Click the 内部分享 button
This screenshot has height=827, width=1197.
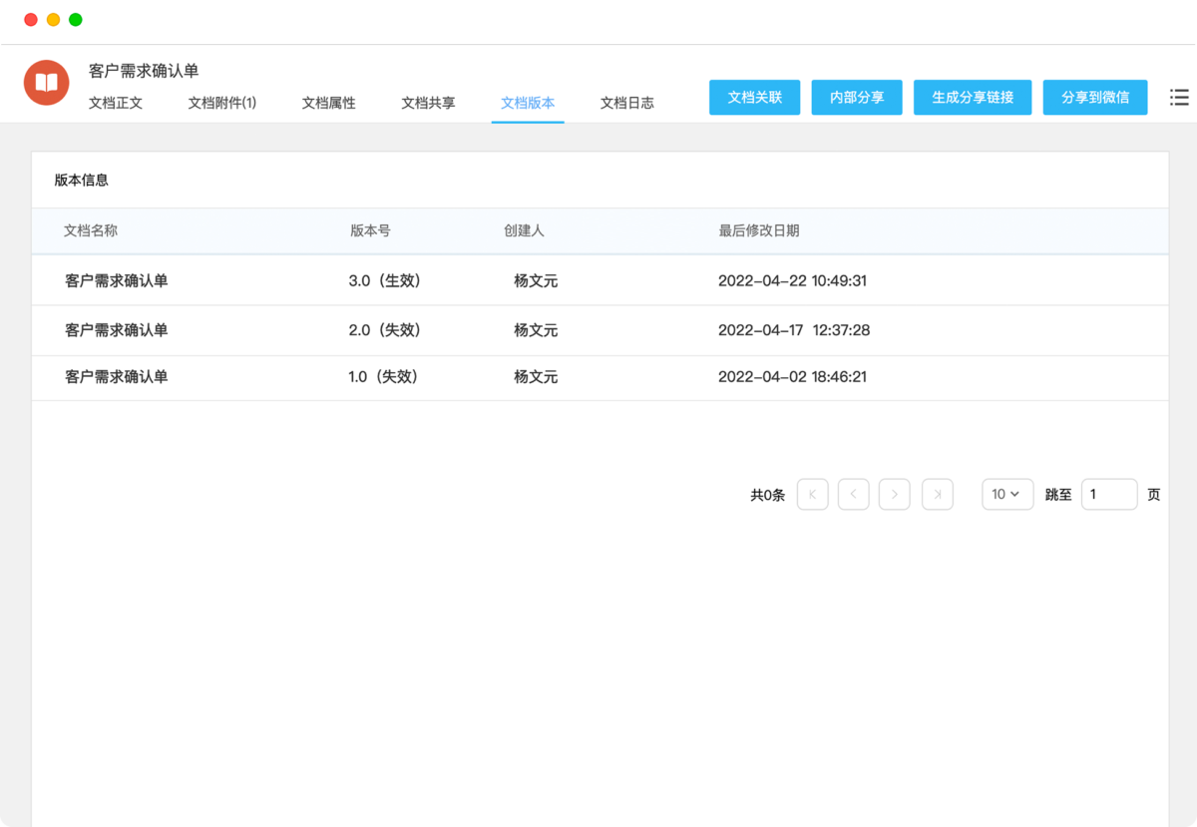tap(857, 98)
